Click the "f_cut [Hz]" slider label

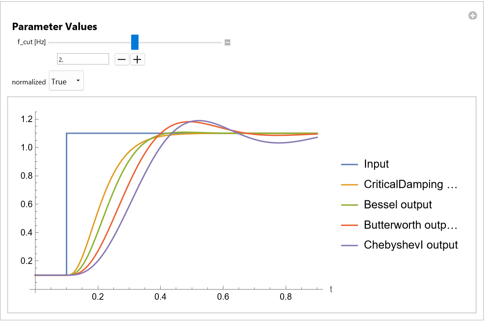coord(32,42)
